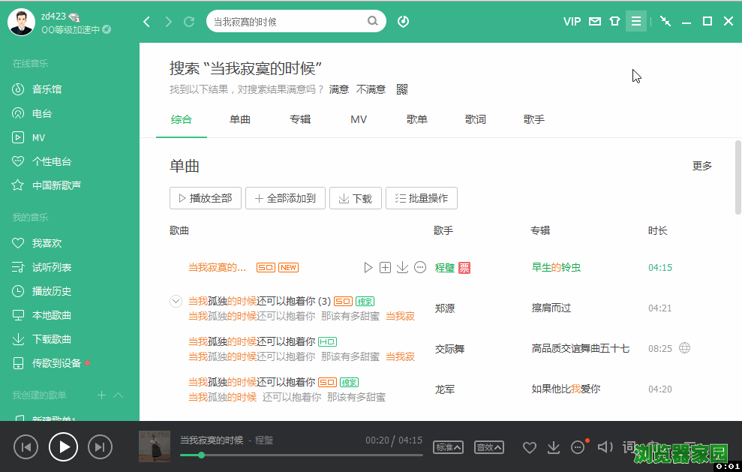Click the playback progress bar
This screenshot has height=472, width=742.
click(300, 455)
